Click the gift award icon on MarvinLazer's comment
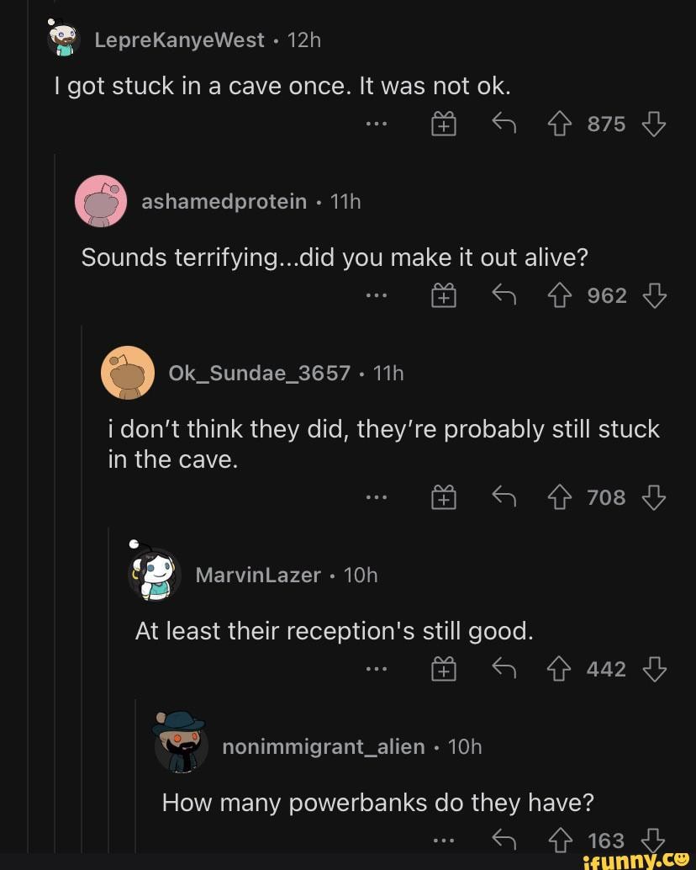This screenshot has height=870, width=696. [x=443, y=669]
